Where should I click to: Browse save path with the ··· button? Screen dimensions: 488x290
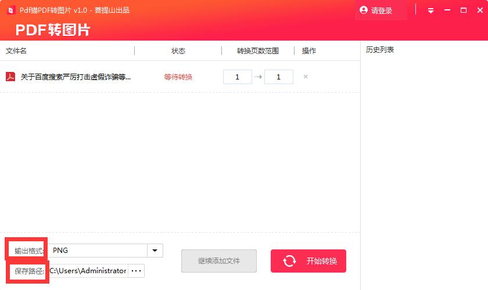click(136, 271)
